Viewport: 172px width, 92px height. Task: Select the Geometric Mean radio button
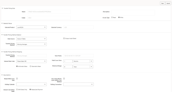(x=30, y=66)
